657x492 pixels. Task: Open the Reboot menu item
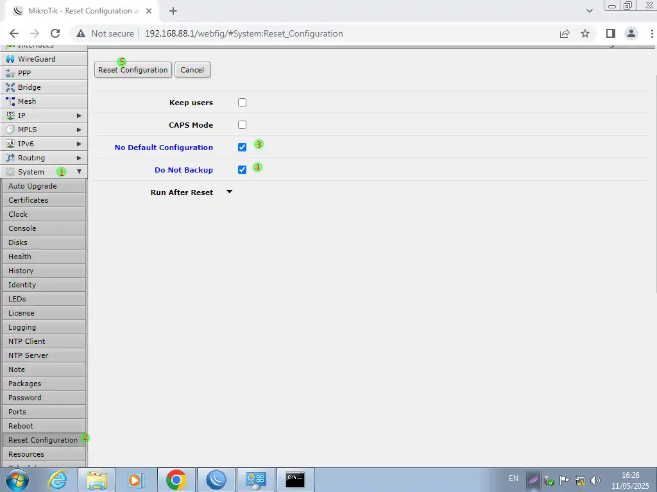[21, 426]
